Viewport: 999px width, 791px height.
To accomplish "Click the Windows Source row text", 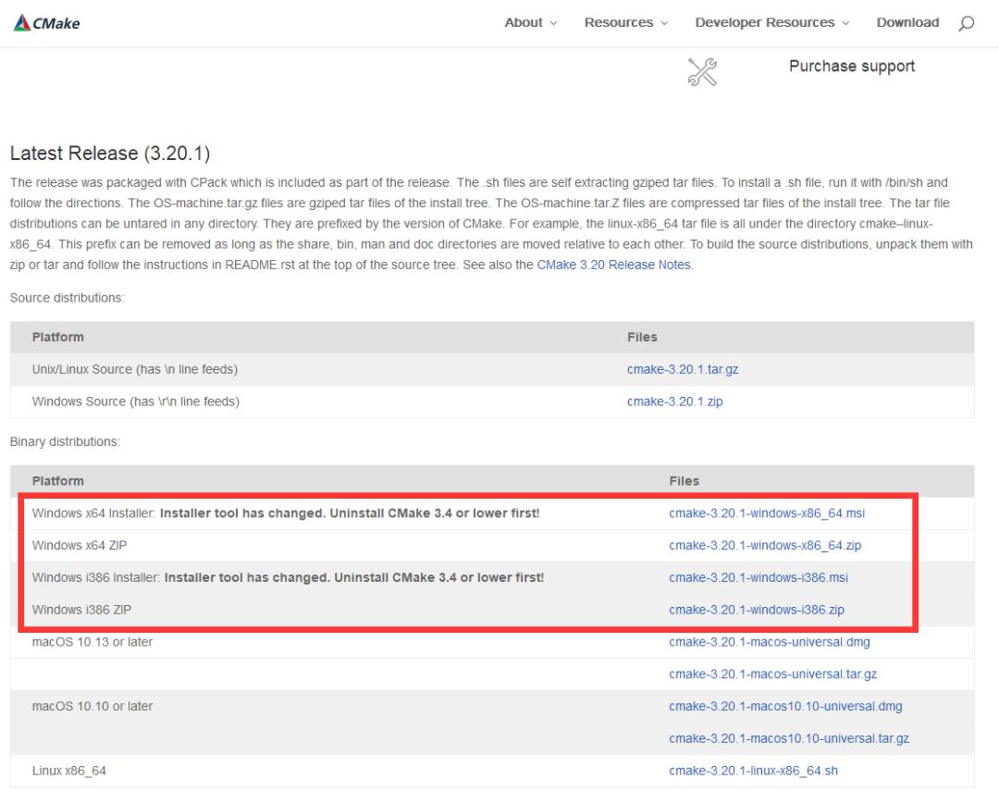I will tap(136, 402).
